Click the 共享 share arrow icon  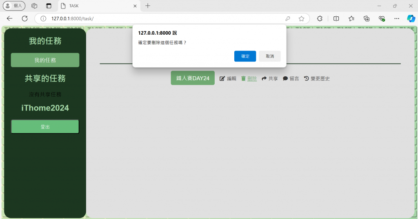pos(264,78)
